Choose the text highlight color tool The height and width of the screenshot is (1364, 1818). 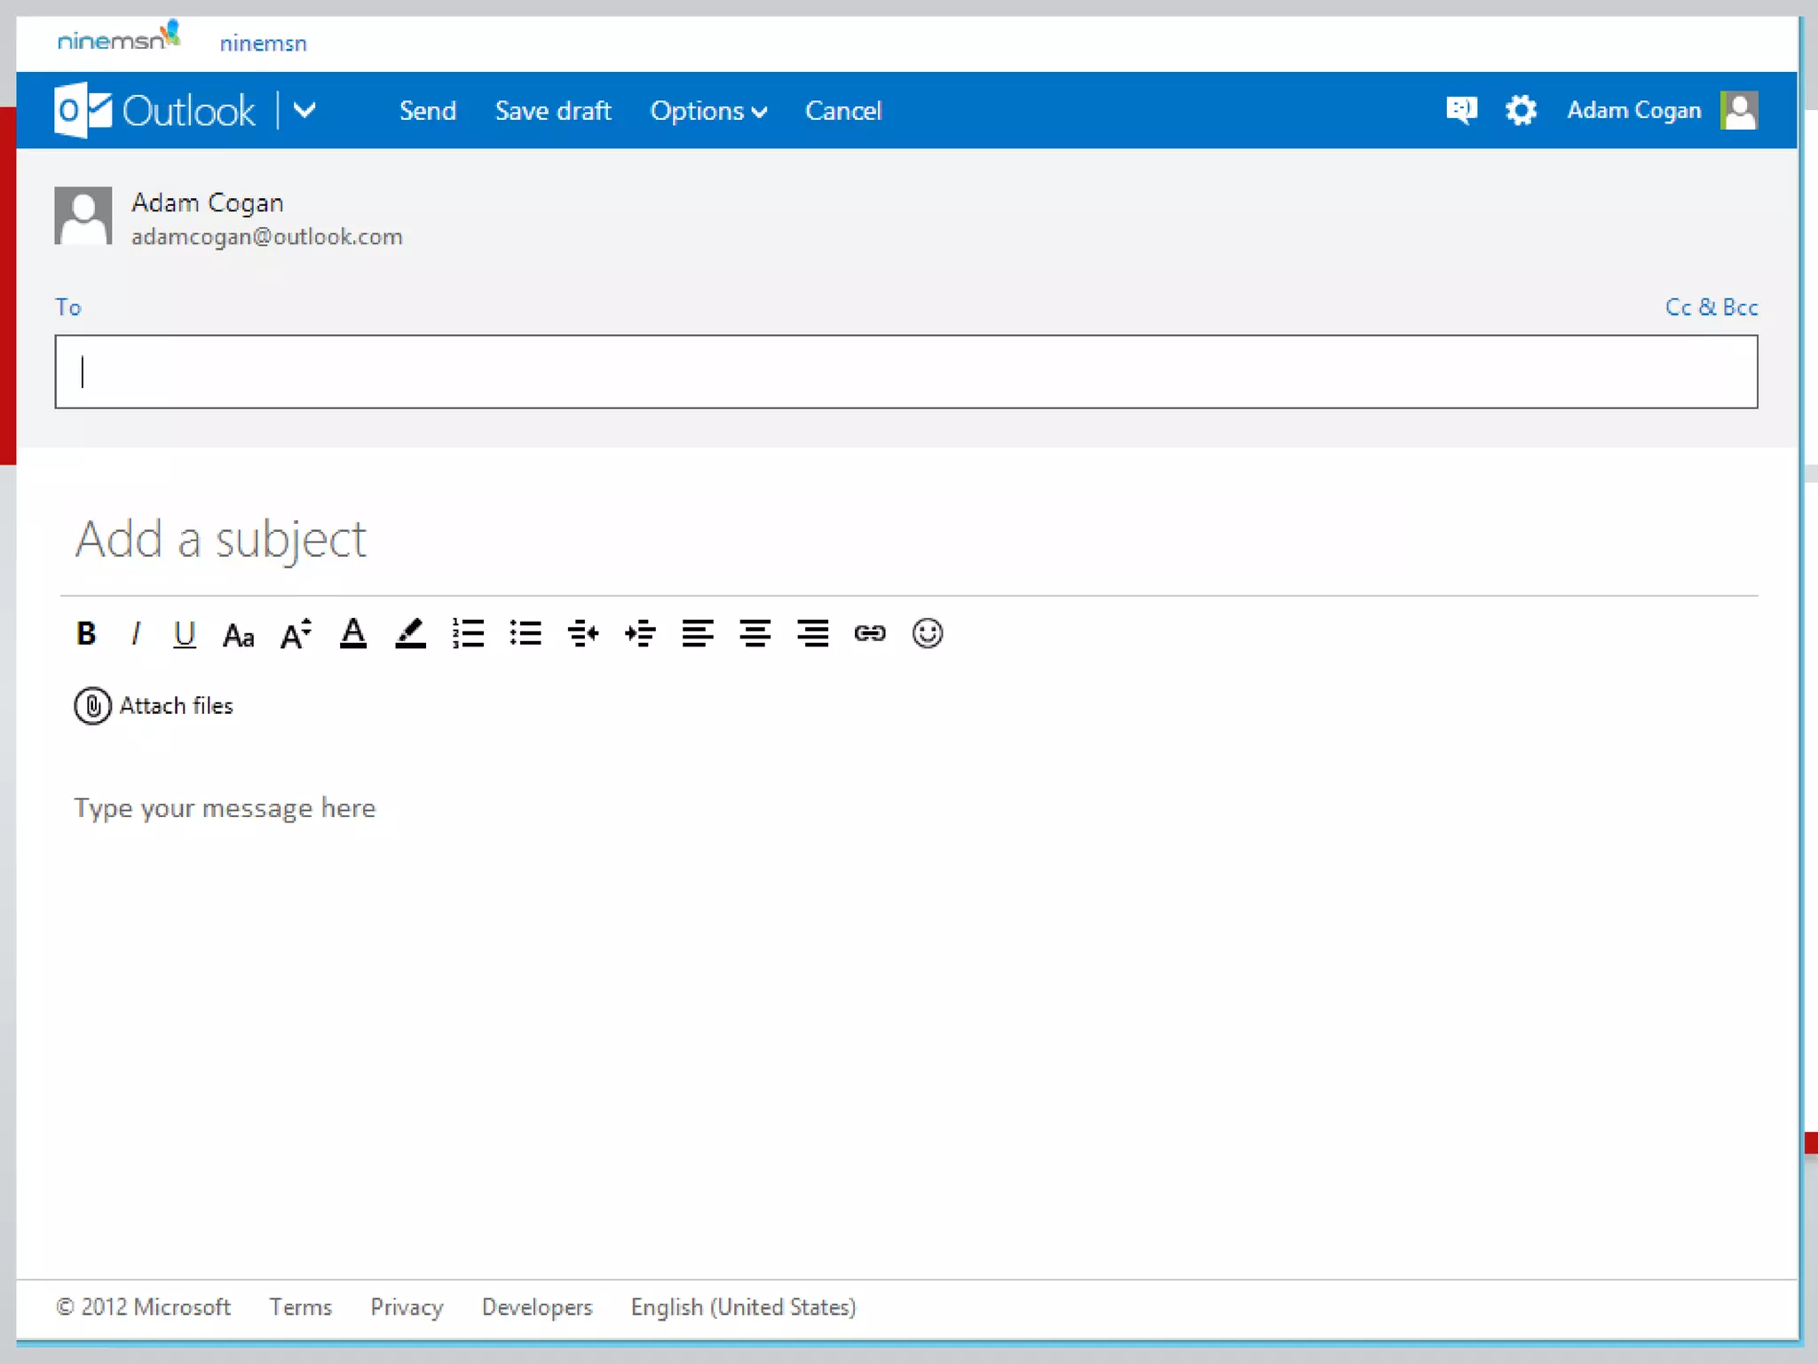click(x=410, y=634)
